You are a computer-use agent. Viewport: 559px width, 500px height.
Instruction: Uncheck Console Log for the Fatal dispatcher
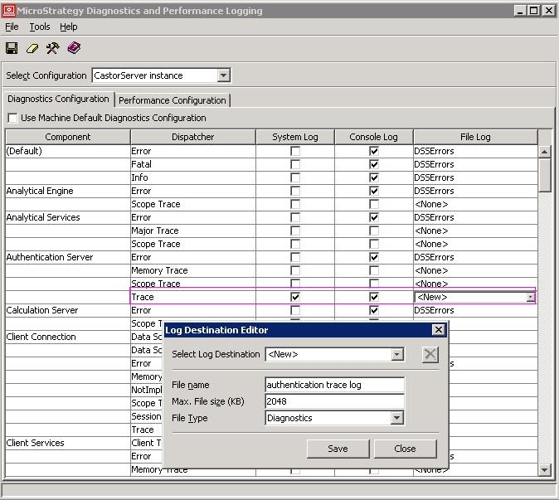click(373, 164)
